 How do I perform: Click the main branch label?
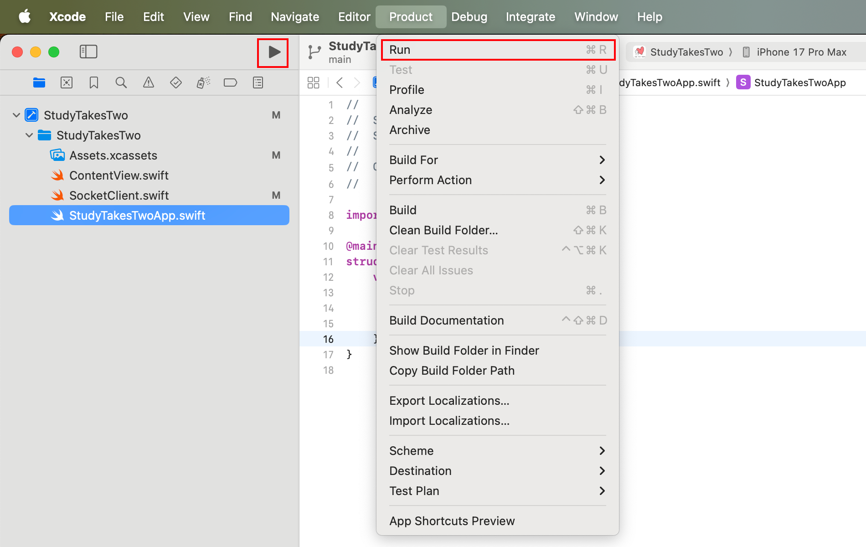pos(340,60)
